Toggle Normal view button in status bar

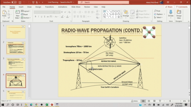[143, 101]
